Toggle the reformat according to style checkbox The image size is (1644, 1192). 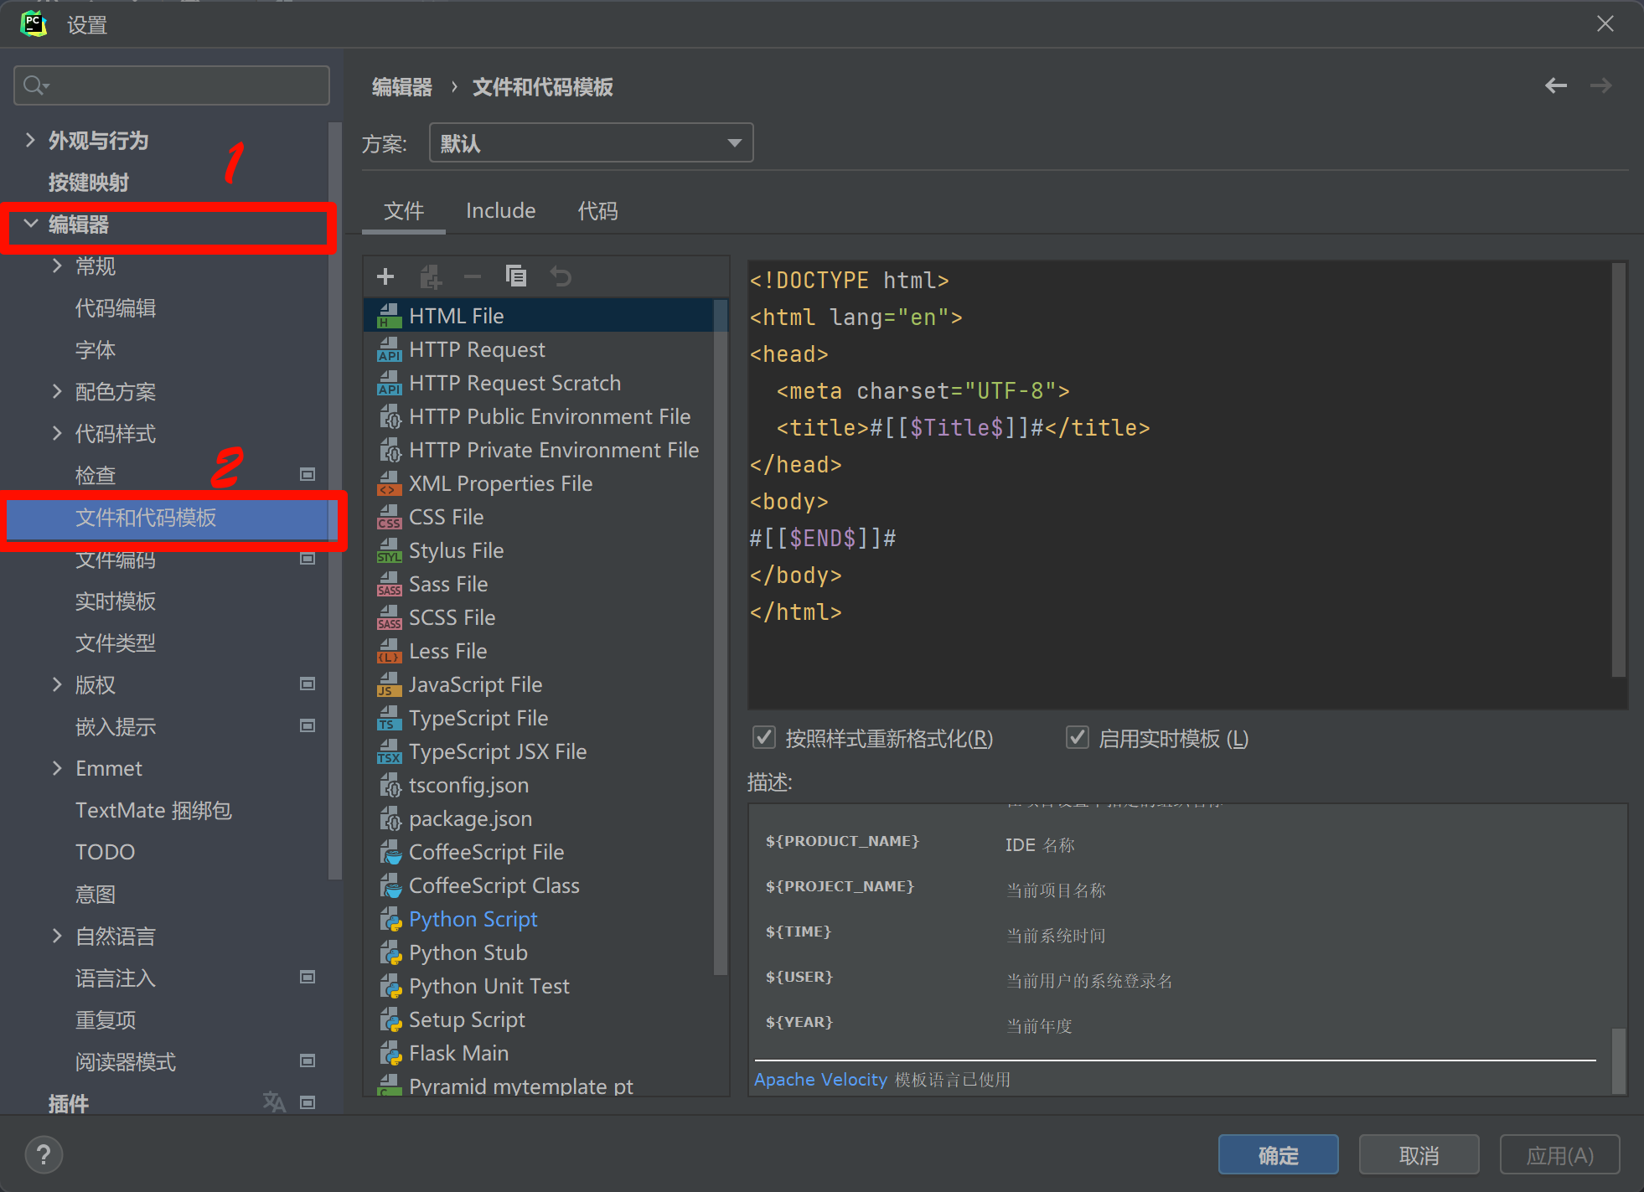[x=763, y=738]
